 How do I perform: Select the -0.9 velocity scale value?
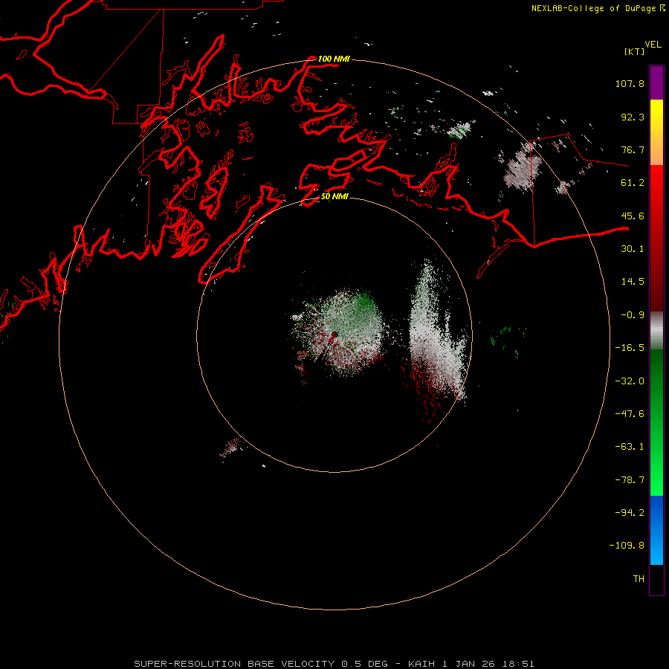point(633,315)
